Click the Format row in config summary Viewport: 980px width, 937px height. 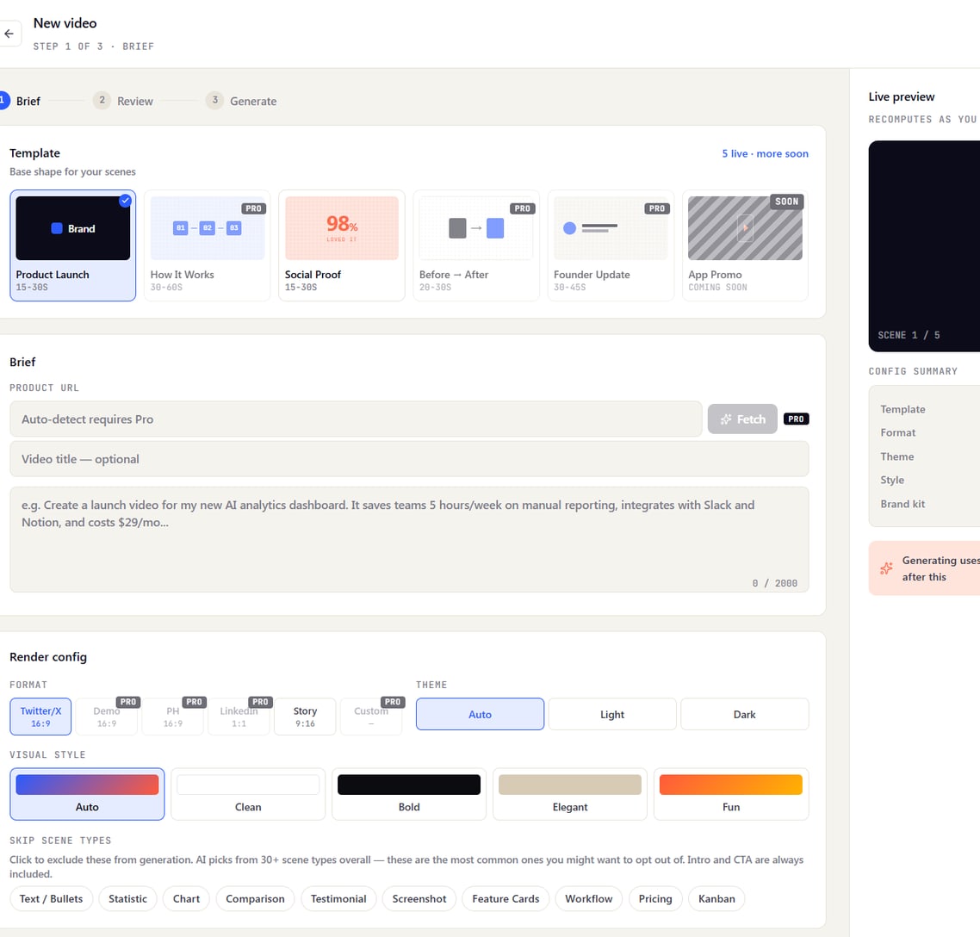coord(930,432)
